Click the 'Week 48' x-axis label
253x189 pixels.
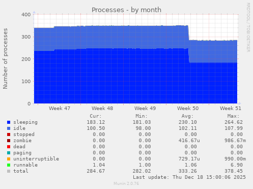click(x=102, y=109)
